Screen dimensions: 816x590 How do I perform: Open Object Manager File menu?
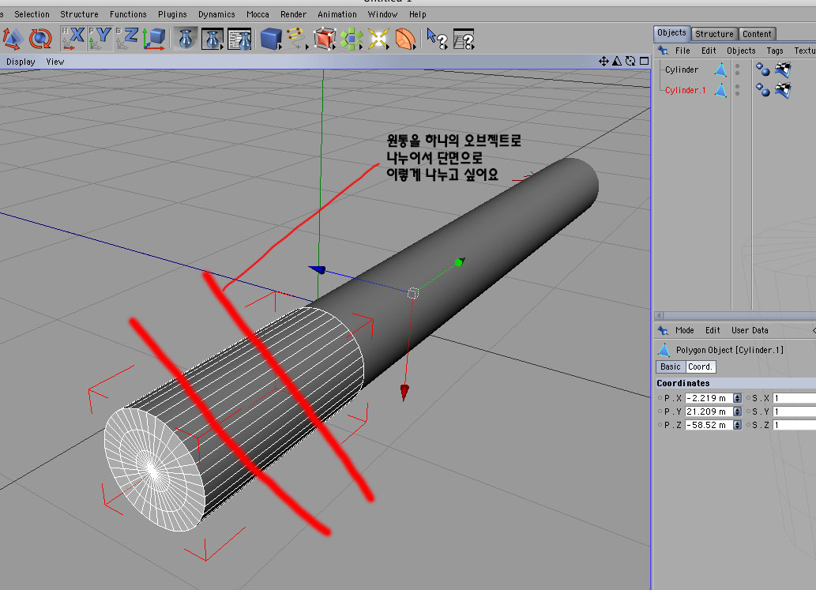[x=683, y=51]
